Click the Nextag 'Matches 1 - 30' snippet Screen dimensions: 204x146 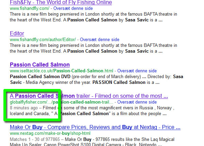85,139
